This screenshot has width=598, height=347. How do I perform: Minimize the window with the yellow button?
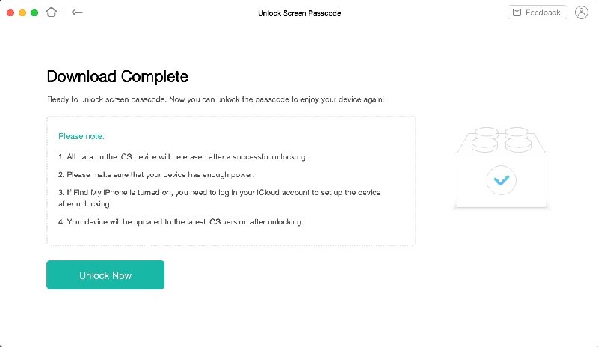point(22,13)
